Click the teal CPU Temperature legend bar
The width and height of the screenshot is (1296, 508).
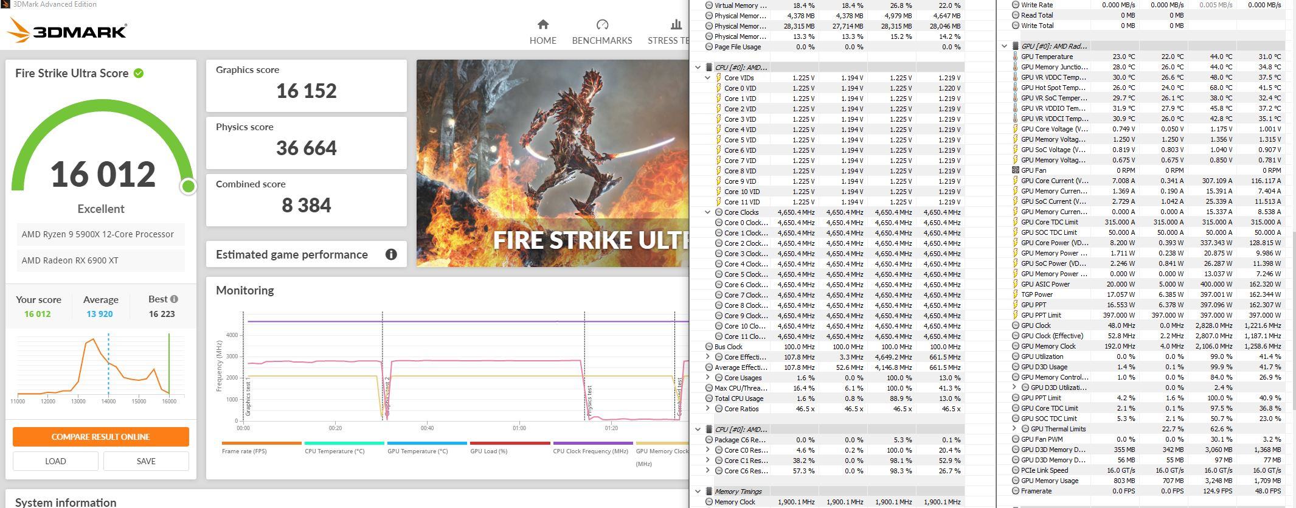pyautogui.click(x=344, y=443)
